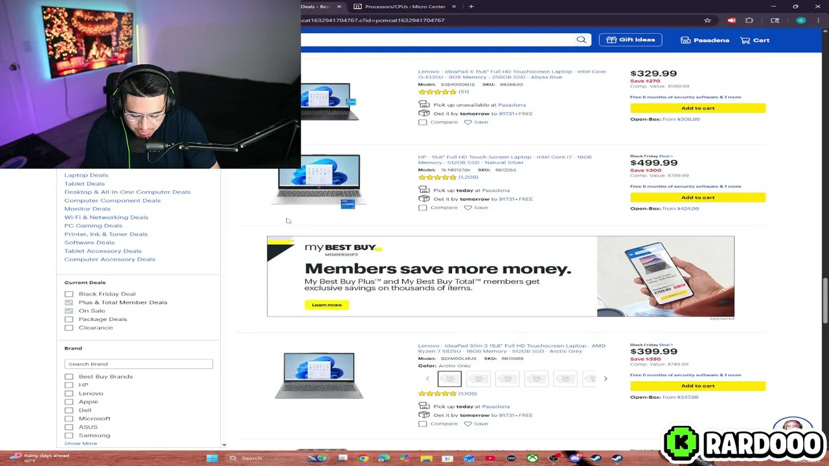The height and width of the screenshot is (466, 829).
Task: Toggle the On Sale filter checkbox
Action: [x=69, y=311]
